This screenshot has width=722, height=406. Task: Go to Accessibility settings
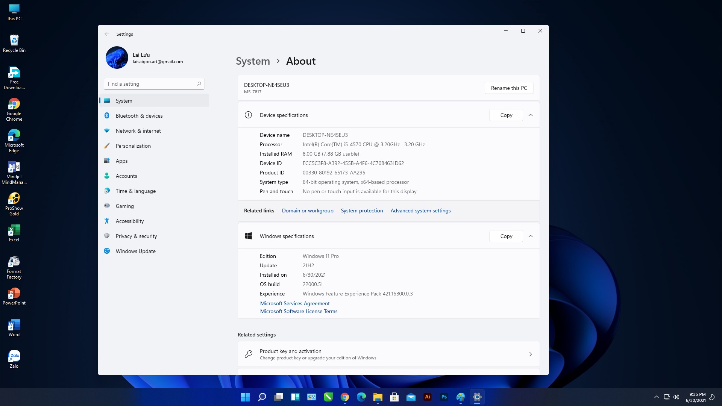pos(154,221)
